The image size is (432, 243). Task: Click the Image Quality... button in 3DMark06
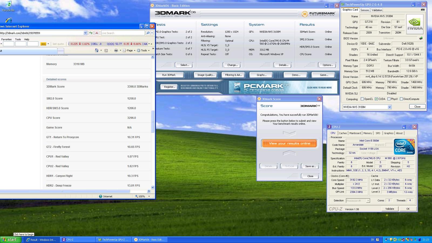pyautogui.click(x=206, y=75)
